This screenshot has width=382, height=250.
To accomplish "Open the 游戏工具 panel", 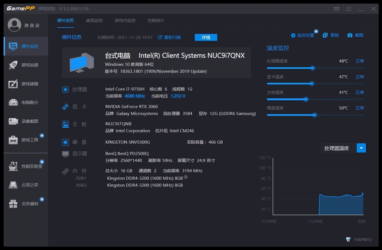I will pyautogui.click(x=24, y=140).
